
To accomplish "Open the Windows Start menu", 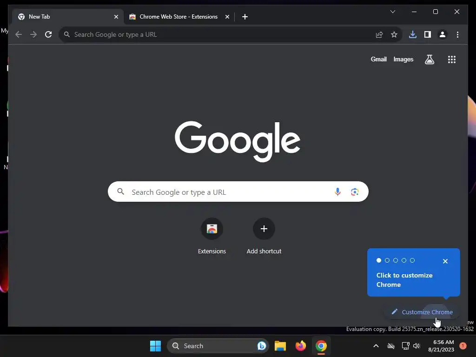I will click(x=155, y=346).
